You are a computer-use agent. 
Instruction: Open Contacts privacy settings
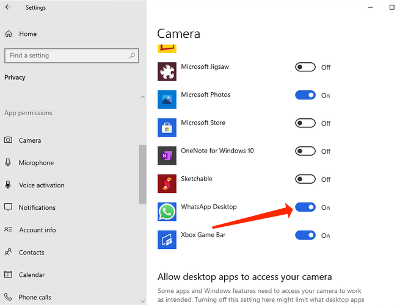tap(31, 253)
